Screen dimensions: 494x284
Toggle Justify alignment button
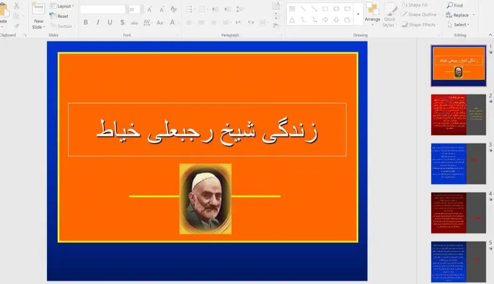click(x=226, y=22)
